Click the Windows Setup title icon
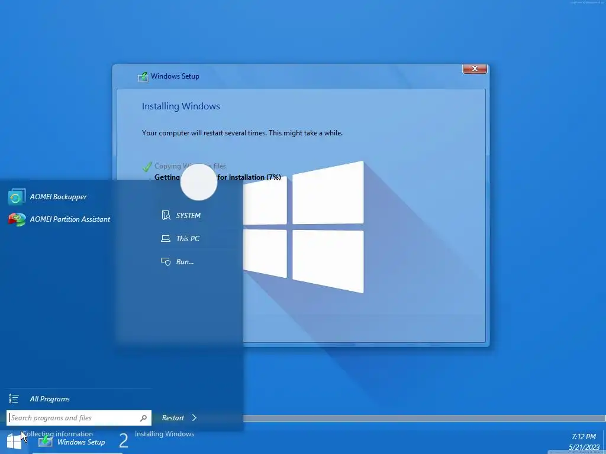 (x=143, y=76)
